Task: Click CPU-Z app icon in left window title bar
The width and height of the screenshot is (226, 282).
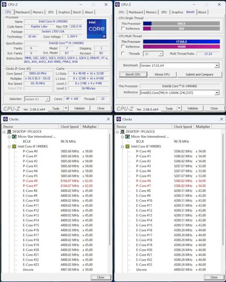Action: pyautogui.click(x=4, y=5)
